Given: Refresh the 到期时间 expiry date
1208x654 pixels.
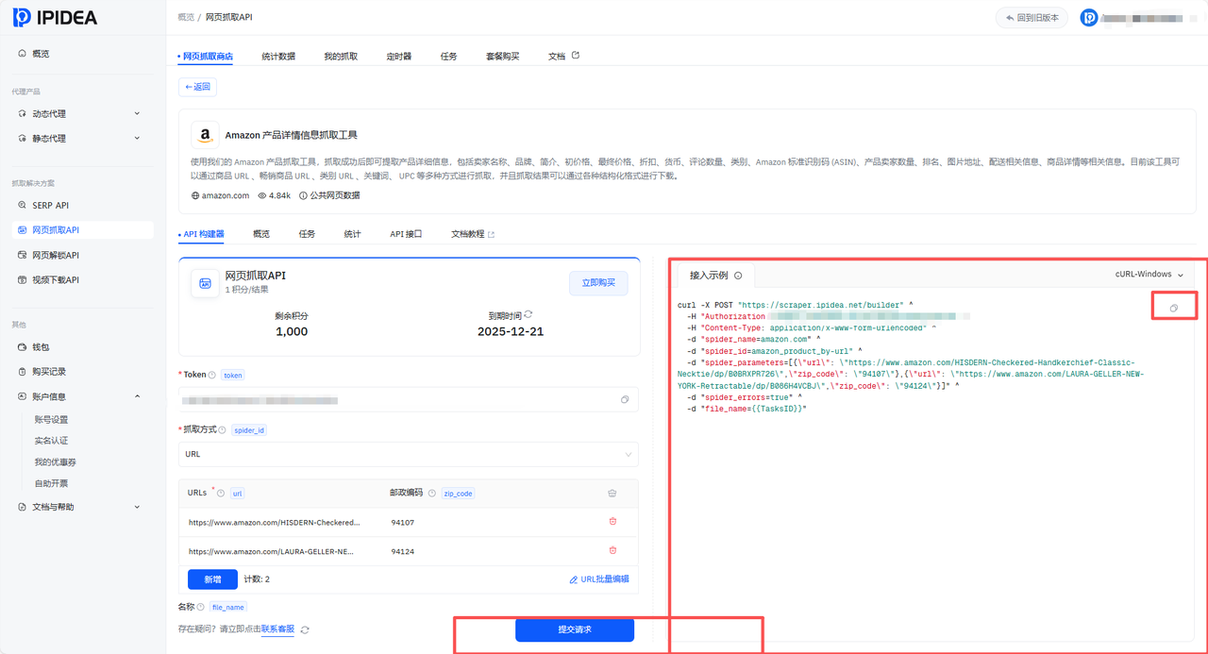Looking at the screenshot, I should click(x=528, y=314).
